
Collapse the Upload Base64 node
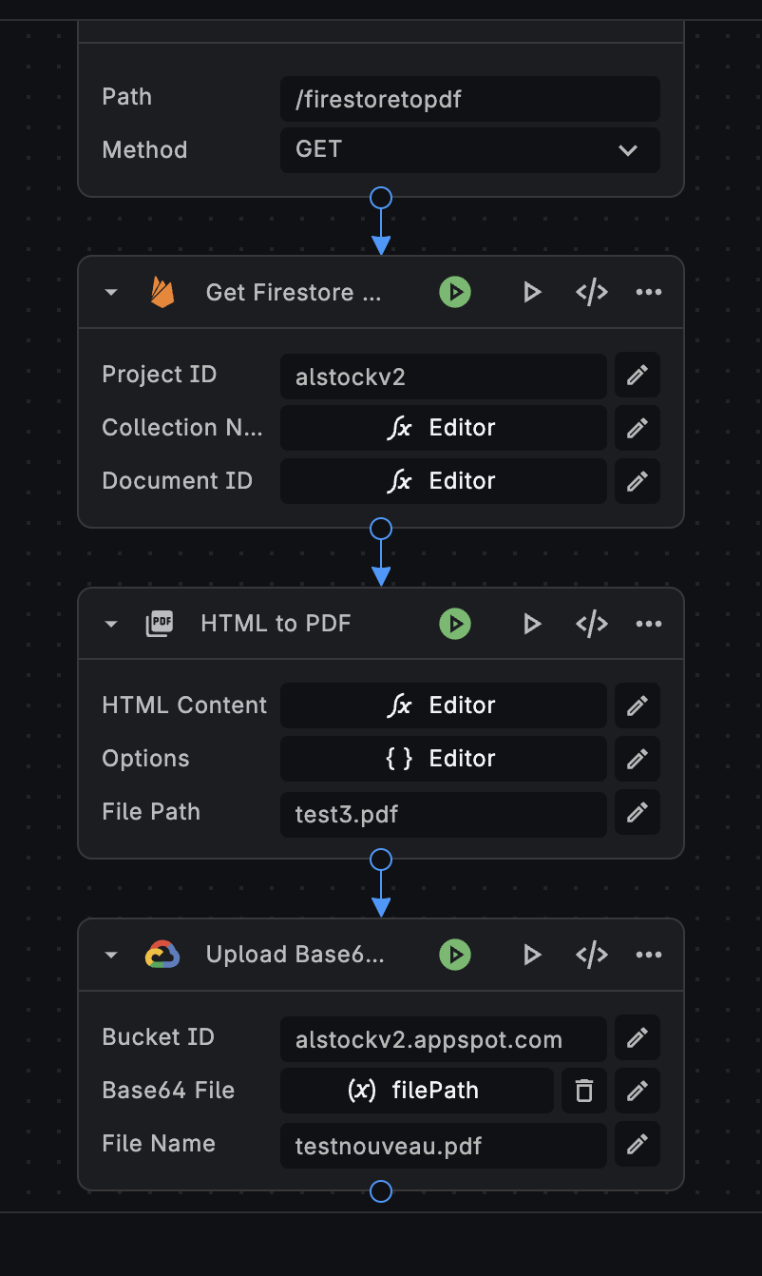[x=110, y=955]
